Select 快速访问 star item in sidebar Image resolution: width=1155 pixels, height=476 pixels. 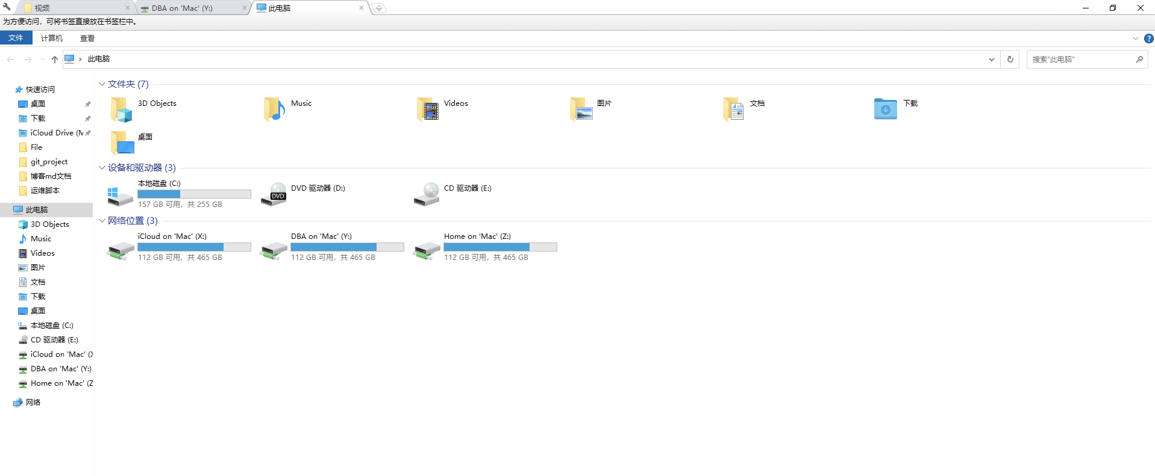pos(35,89)
